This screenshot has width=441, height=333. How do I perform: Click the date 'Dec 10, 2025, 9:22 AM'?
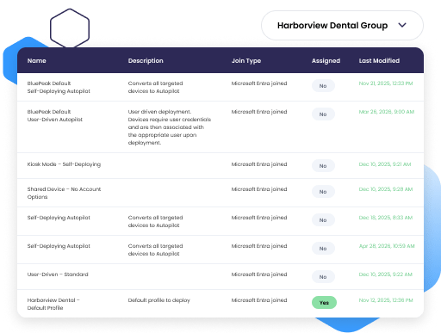(x=385, y=274)
